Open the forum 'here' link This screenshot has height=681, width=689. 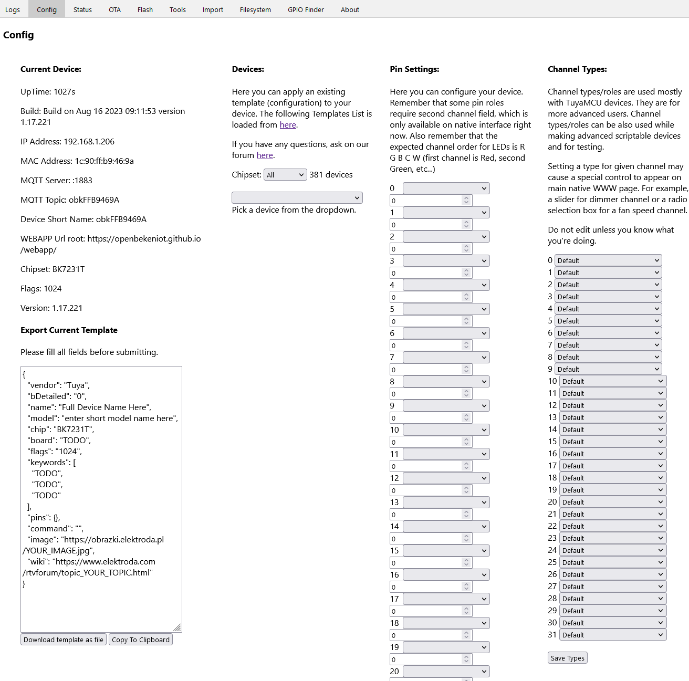coord(265,155)
